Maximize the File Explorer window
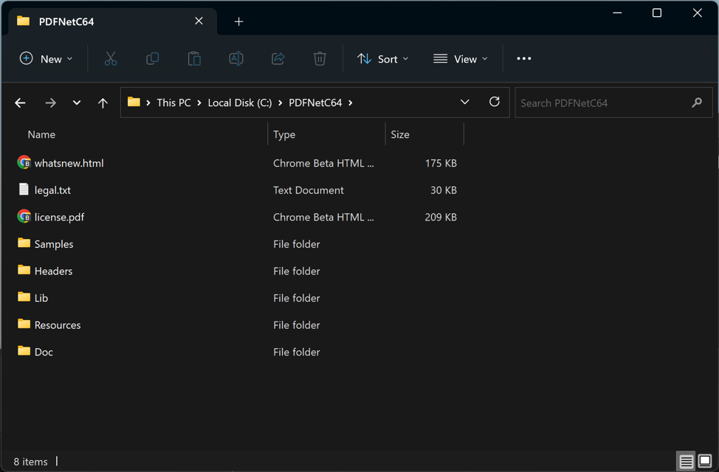 pyautogui.click(x=657, y=13)
